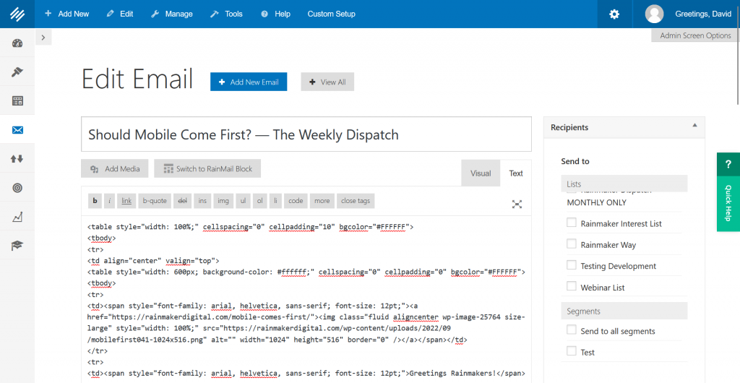Screen dimensions: 740x383
Task: Insert a b-quote tag
Action: [x=155, y=200]
